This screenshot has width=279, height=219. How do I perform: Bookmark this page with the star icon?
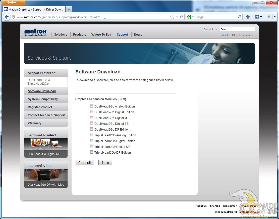click(x=172, y=17)
